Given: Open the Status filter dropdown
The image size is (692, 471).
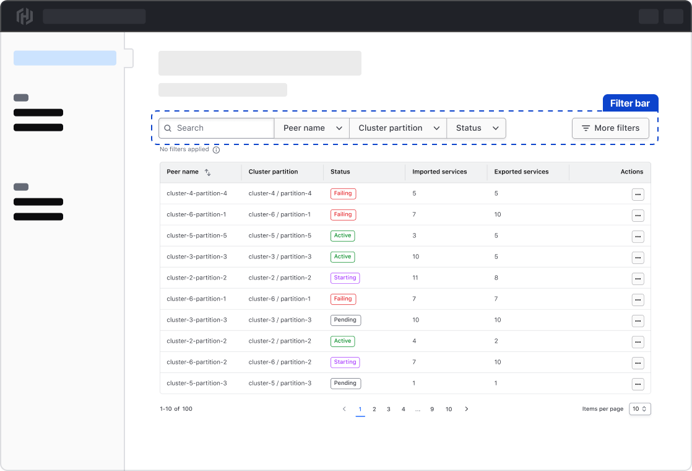Looking at the screenshot, I should point(476,128).
